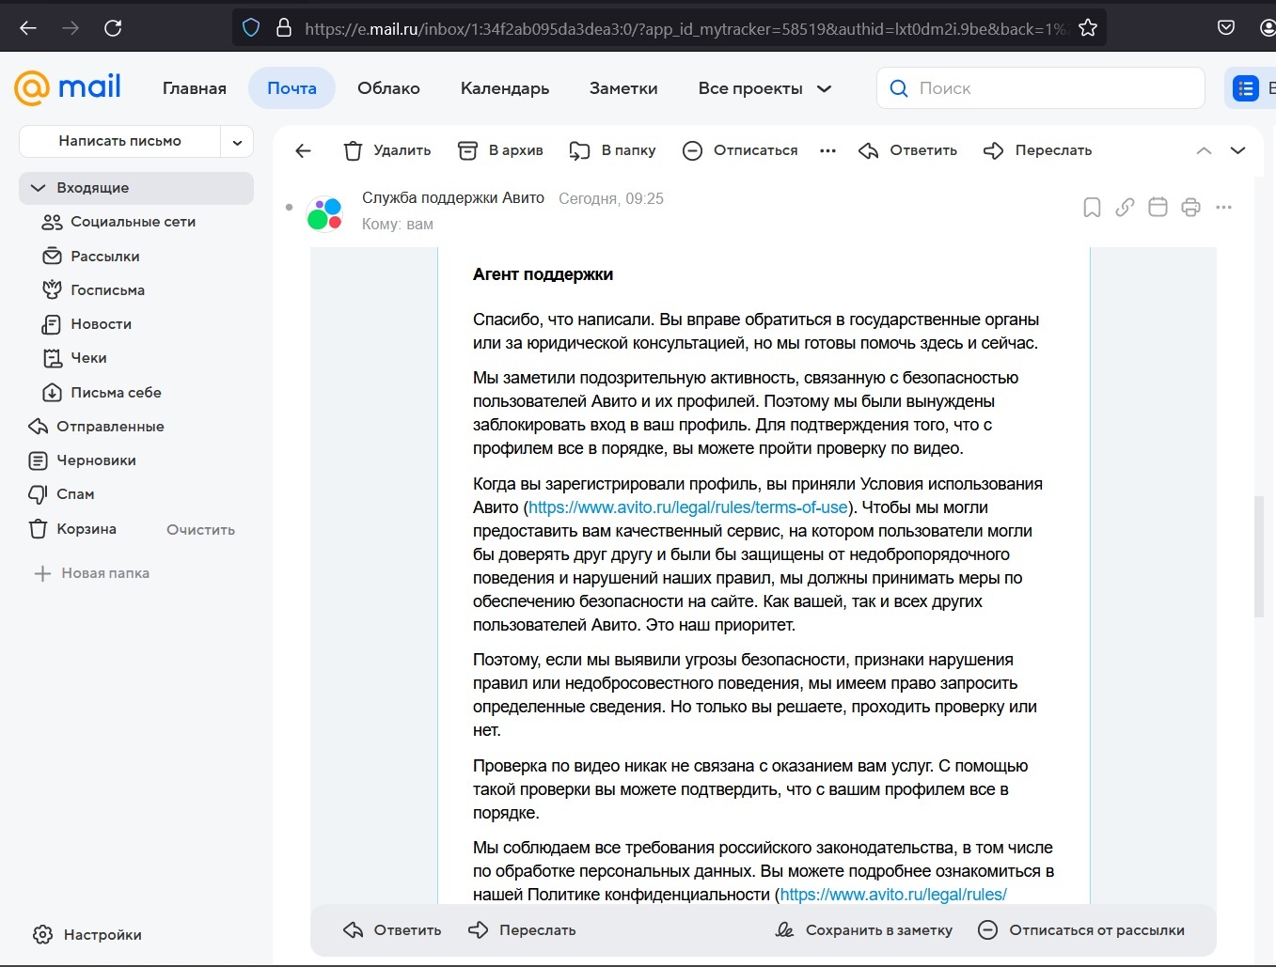The image size is (1276, 967).
Task: Click the Написать письмо button
Action: [119, 141]
